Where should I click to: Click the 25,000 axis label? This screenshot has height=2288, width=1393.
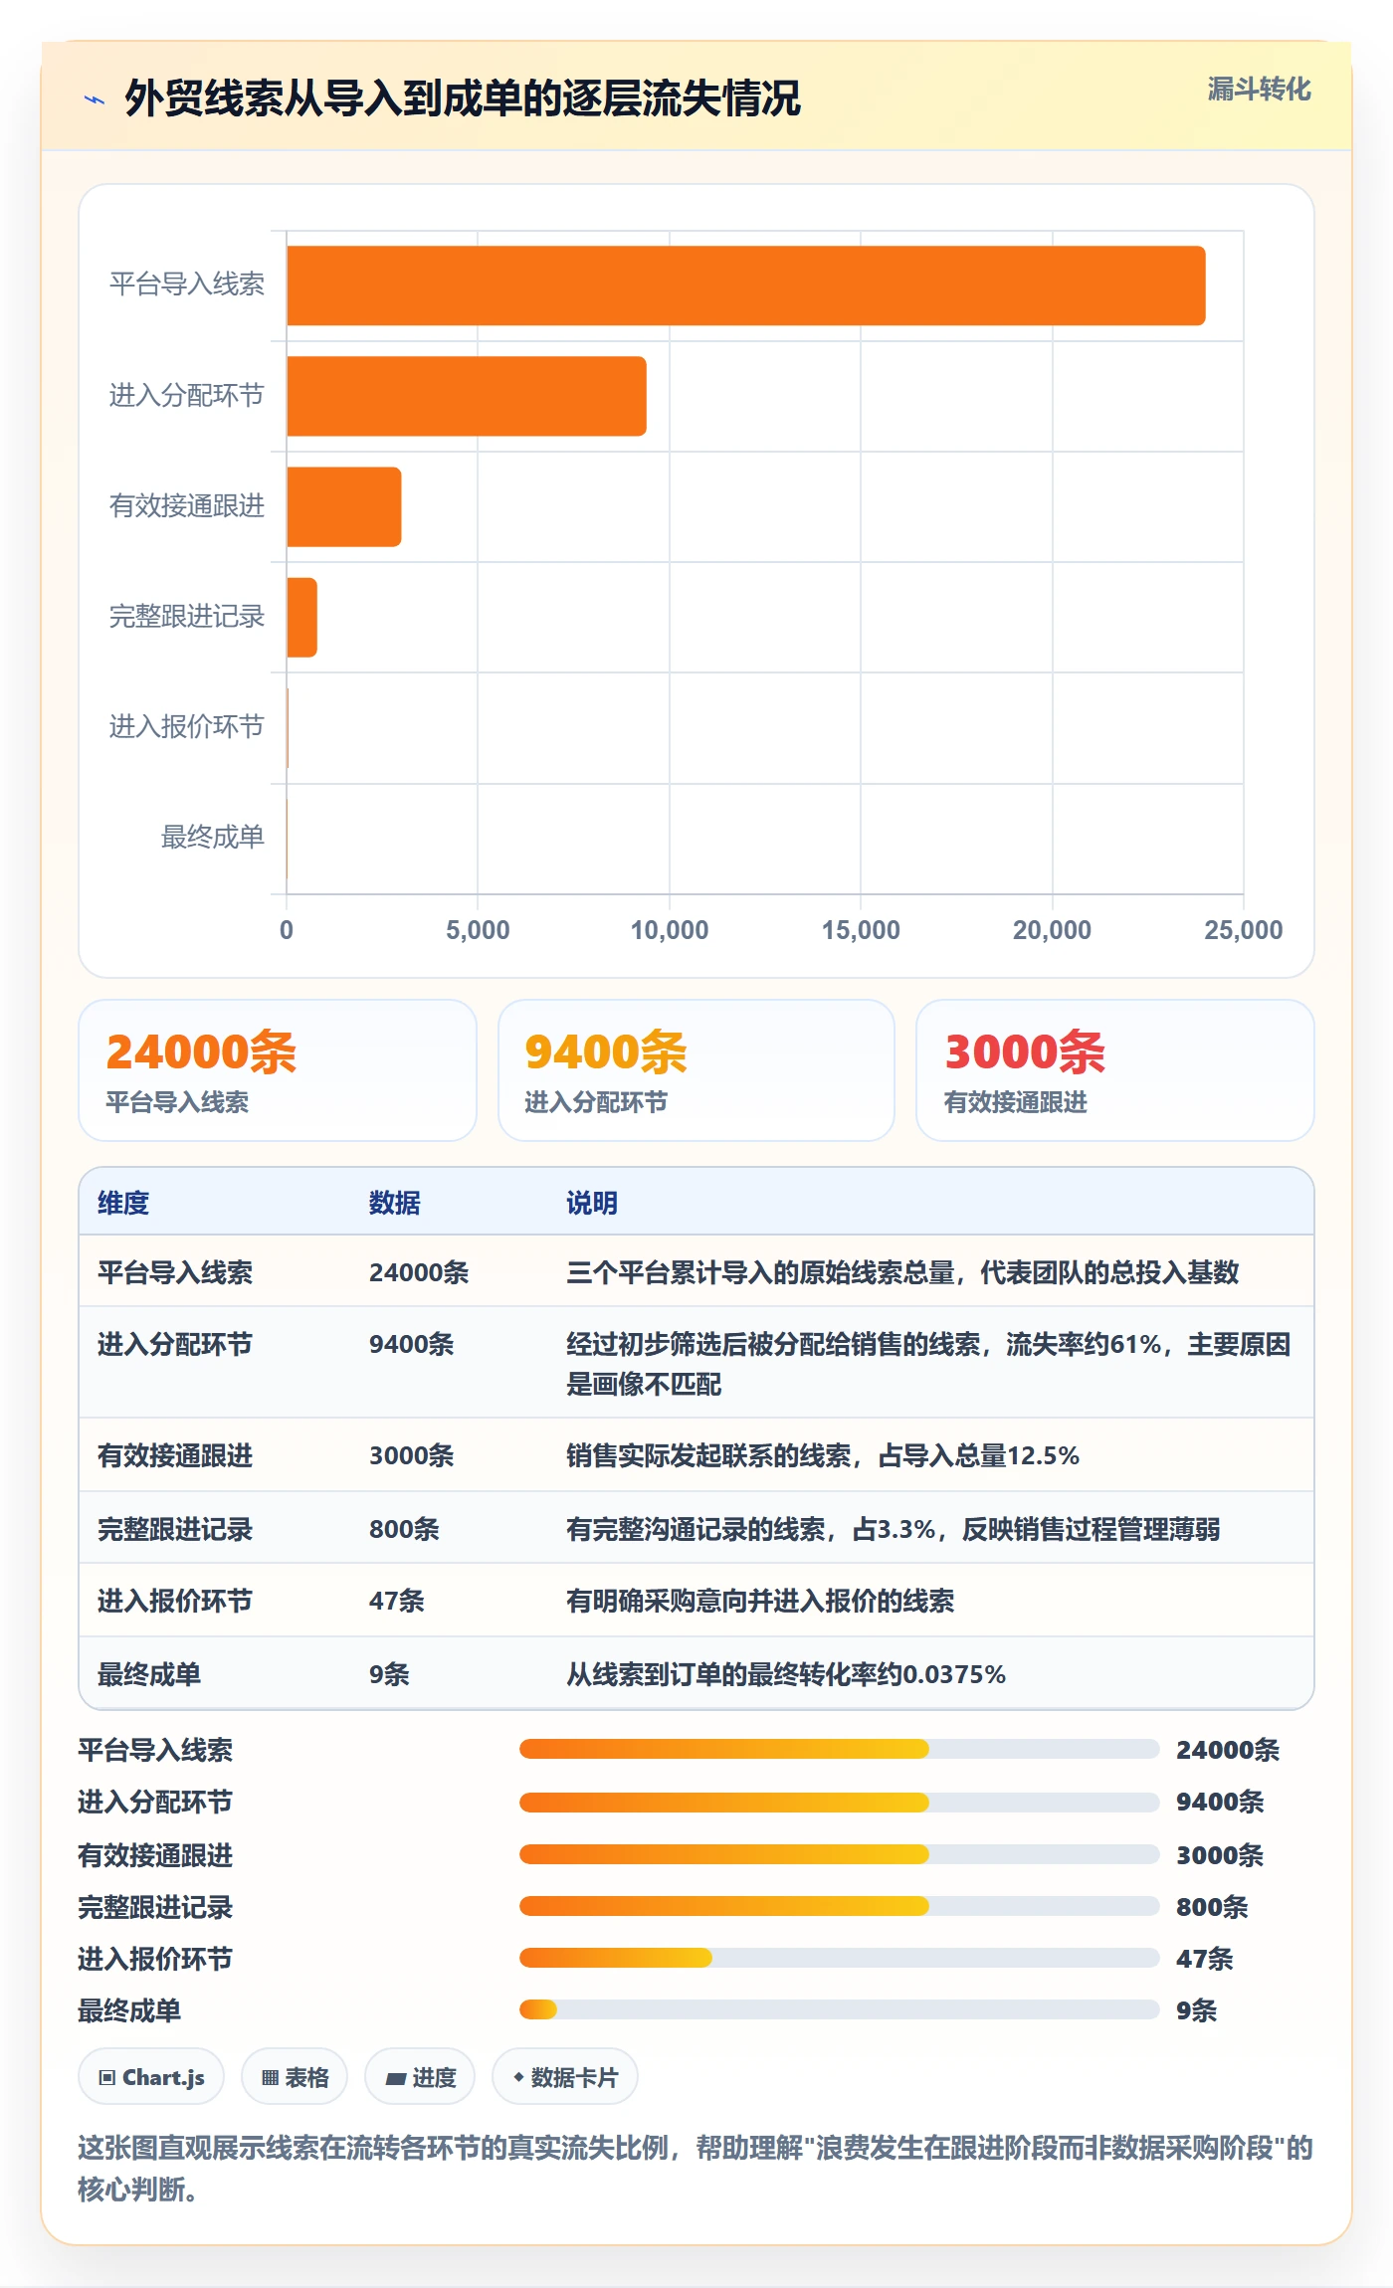tap(1243, 930)
